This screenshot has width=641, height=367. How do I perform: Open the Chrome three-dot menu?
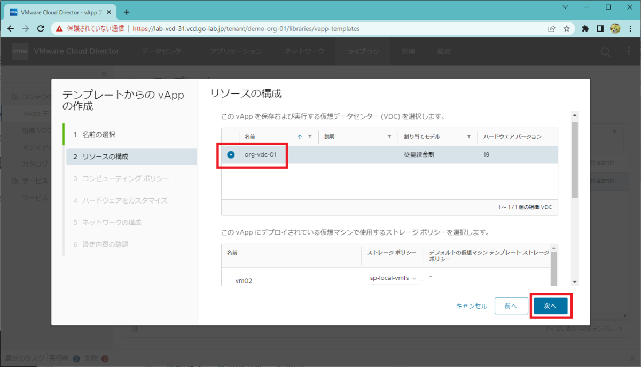point(630,29)
